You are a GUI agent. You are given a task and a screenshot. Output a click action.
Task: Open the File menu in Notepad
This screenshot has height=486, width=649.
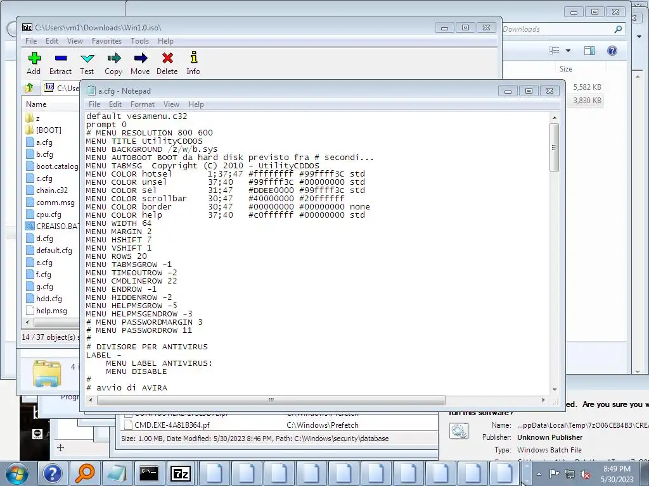94,104
